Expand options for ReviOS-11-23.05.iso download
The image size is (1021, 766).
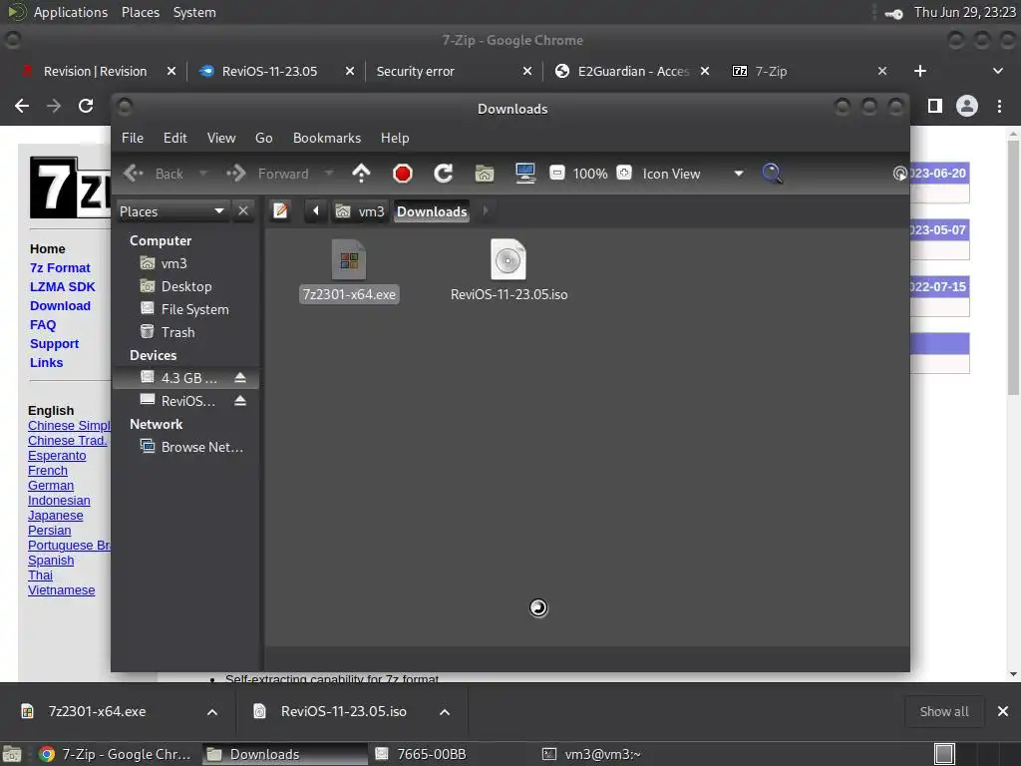point(445,712)
